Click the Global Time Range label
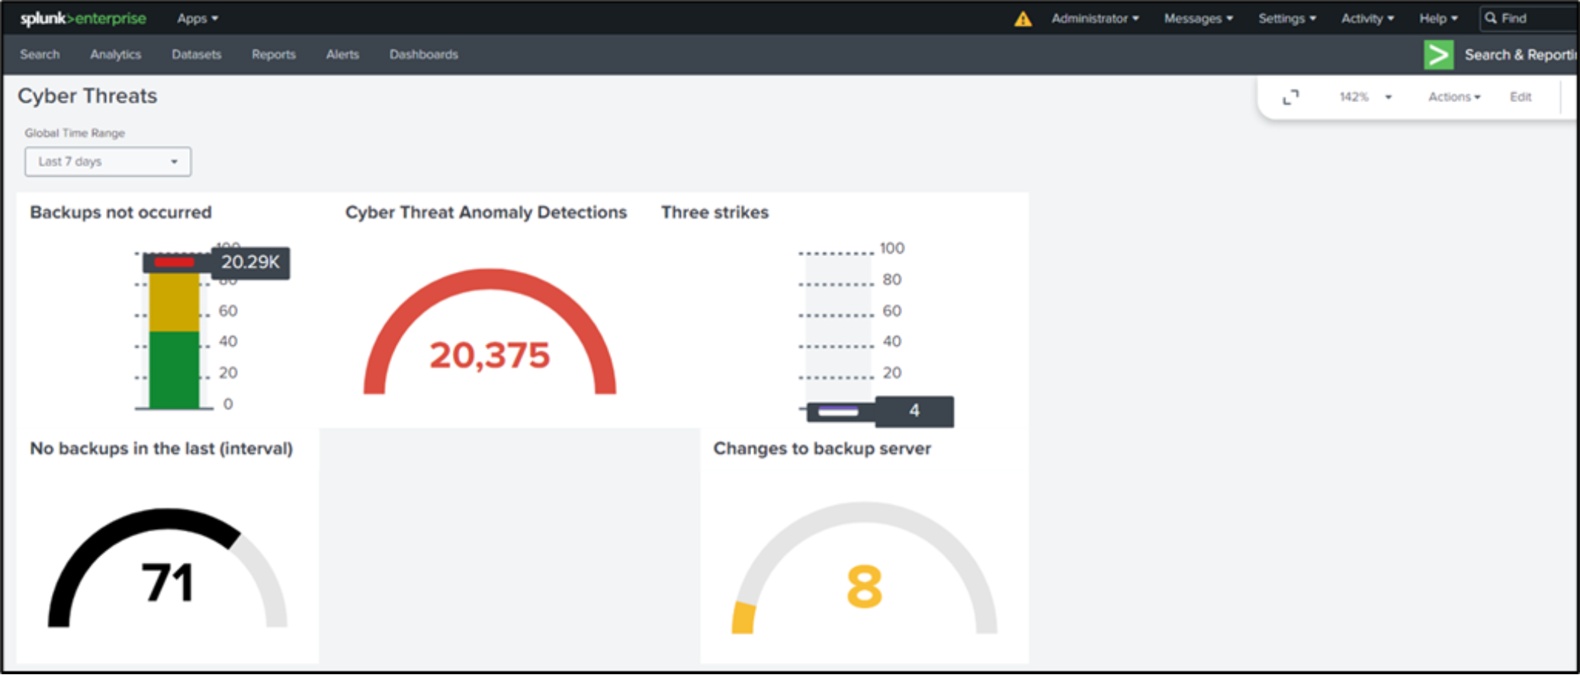Image resolution: width=1580 pixels, height=675 pixels. 75,133
